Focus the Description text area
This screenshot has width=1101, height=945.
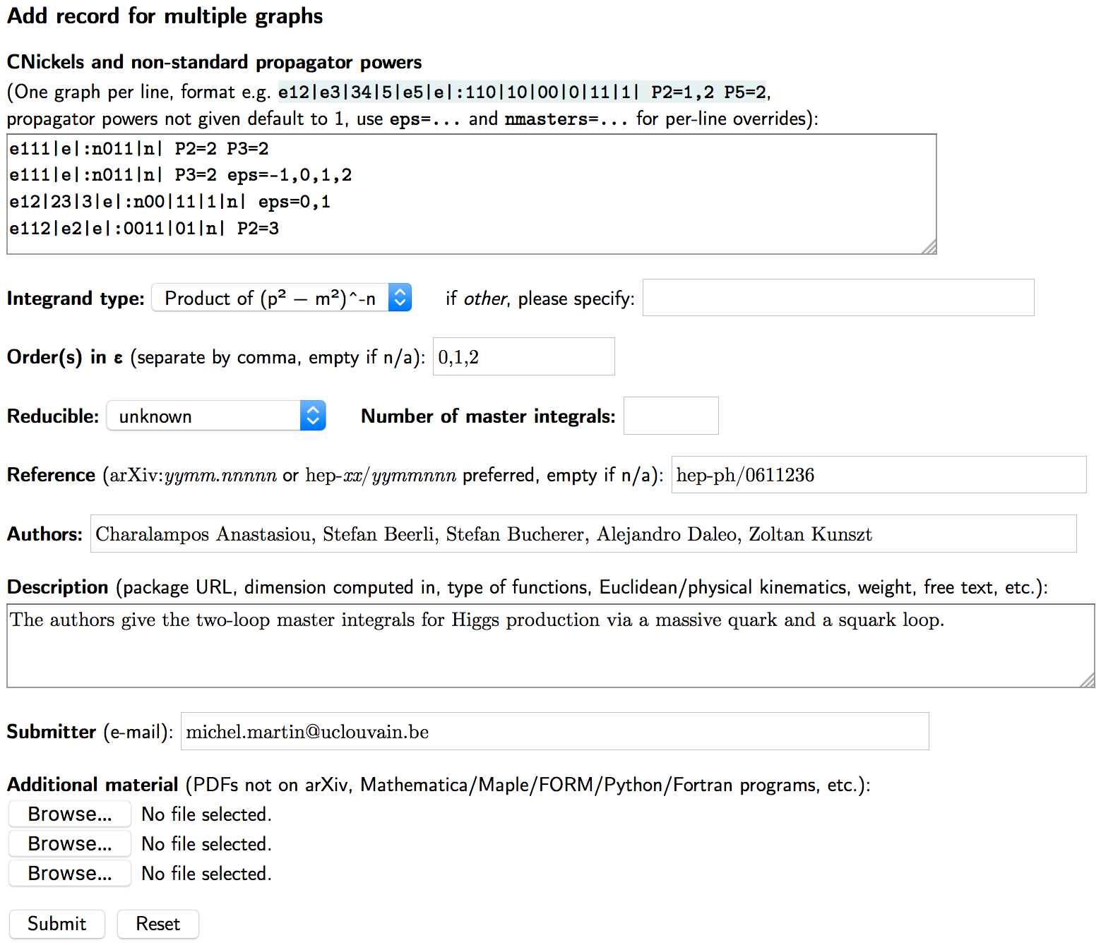tap(550, 646)
